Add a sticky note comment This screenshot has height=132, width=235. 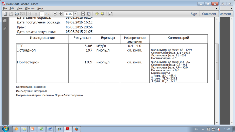pyautogui.click(x=97, y=14)
